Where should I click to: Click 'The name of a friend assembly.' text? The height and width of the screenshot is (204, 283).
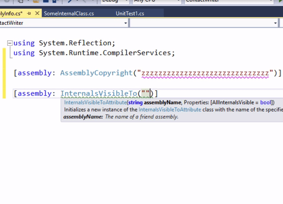(x=141, y=117)
